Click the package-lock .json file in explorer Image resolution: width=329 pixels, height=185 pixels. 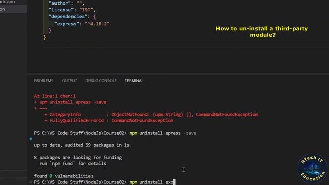(x=8, y=2)
